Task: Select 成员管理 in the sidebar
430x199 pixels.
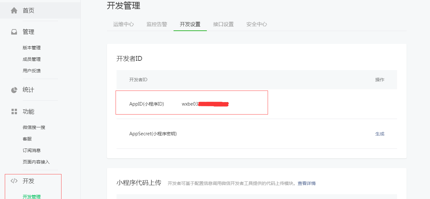Action: (32, 59)
